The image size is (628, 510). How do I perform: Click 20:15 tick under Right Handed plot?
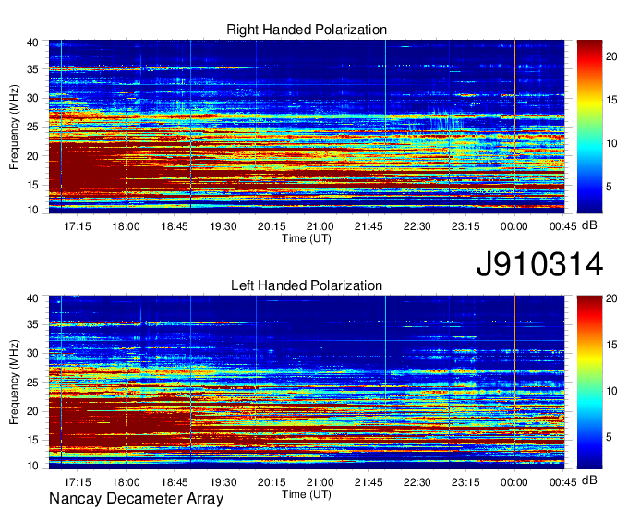click(272, 226)
